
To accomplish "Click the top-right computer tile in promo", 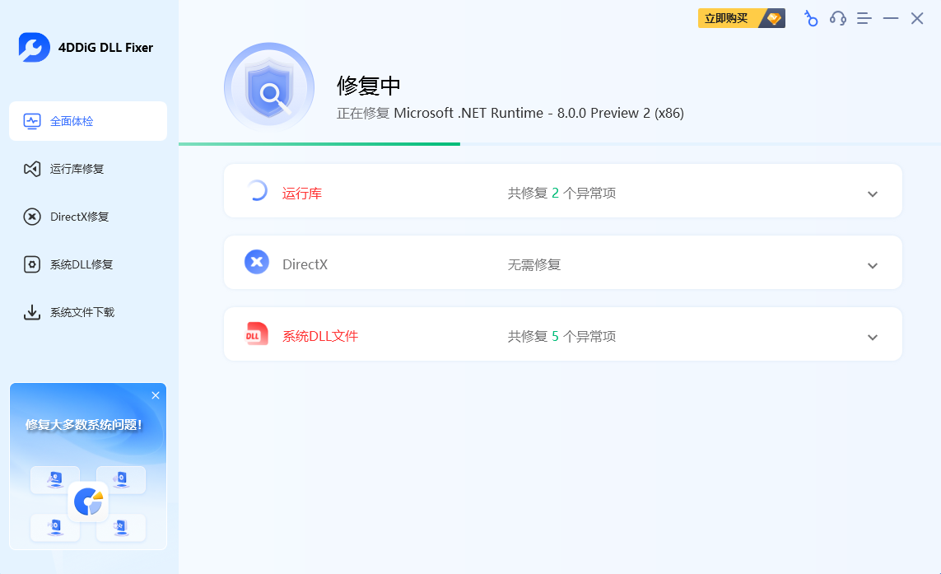I will tap(121, 479).
